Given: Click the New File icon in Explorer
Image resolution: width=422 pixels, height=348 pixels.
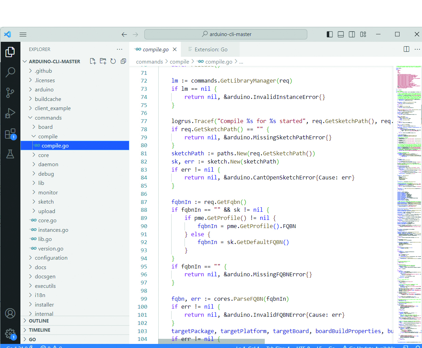Looking at the screenshot, I should (93, 61).
